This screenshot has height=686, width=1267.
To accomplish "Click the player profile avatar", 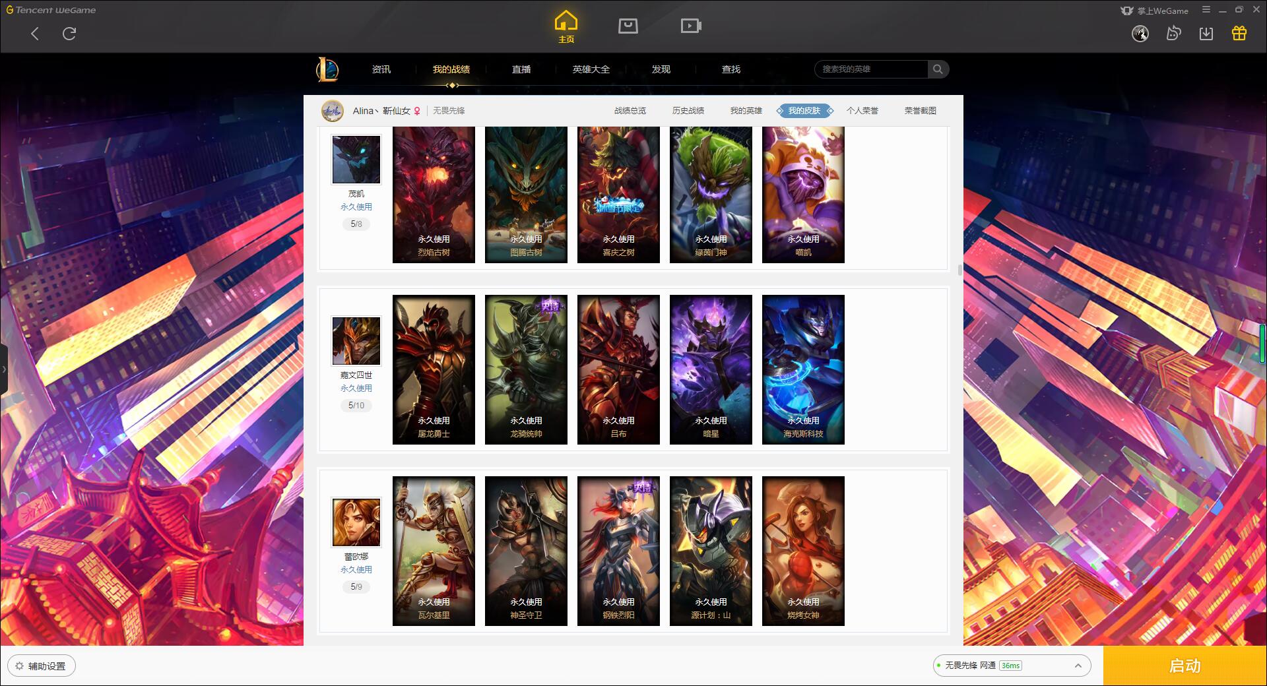I will click(x=333, y=111).
